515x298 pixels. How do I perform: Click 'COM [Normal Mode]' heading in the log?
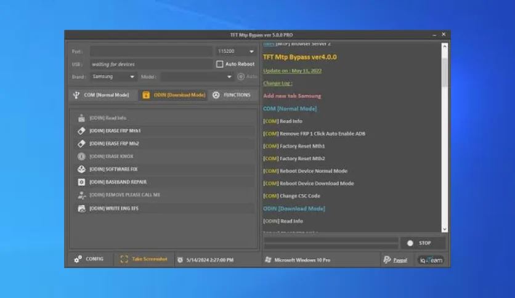coord(290,108)
